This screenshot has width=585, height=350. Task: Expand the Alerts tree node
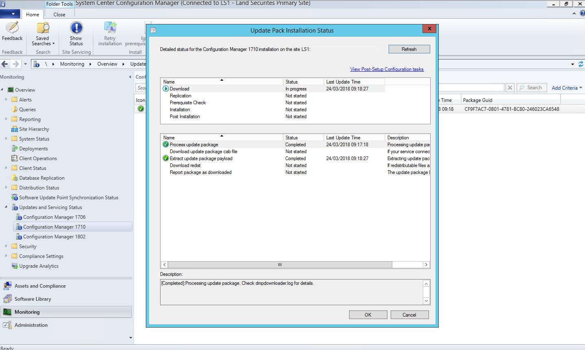pos(6,99)
